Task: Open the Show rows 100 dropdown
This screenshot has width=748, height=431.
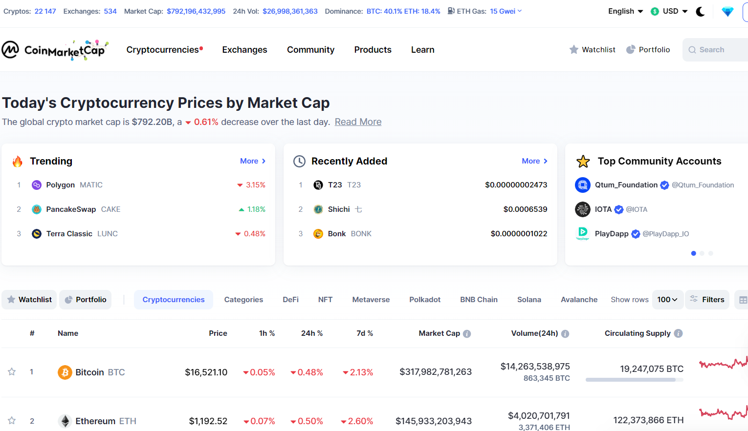Action: tap(667, 300)
